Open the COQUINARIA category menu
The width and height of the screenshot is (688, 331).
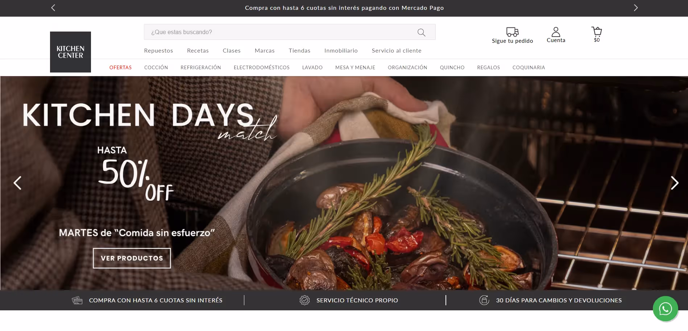529,67
